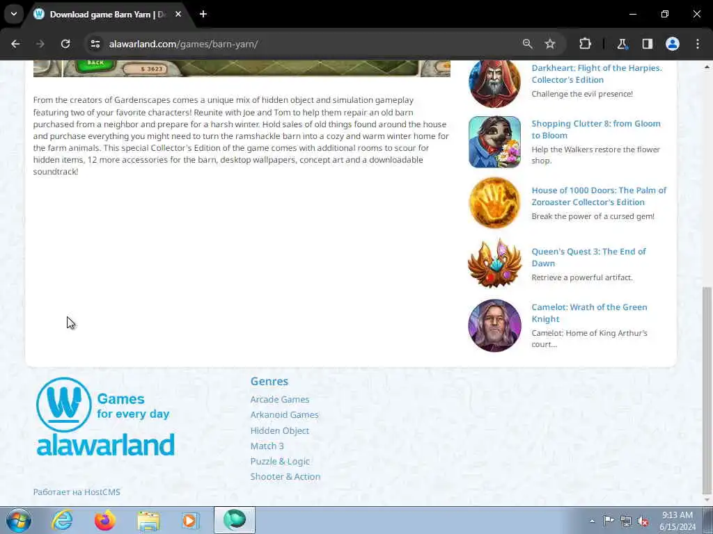Click the Barn Yarn game screenshot image

point(242,69)
